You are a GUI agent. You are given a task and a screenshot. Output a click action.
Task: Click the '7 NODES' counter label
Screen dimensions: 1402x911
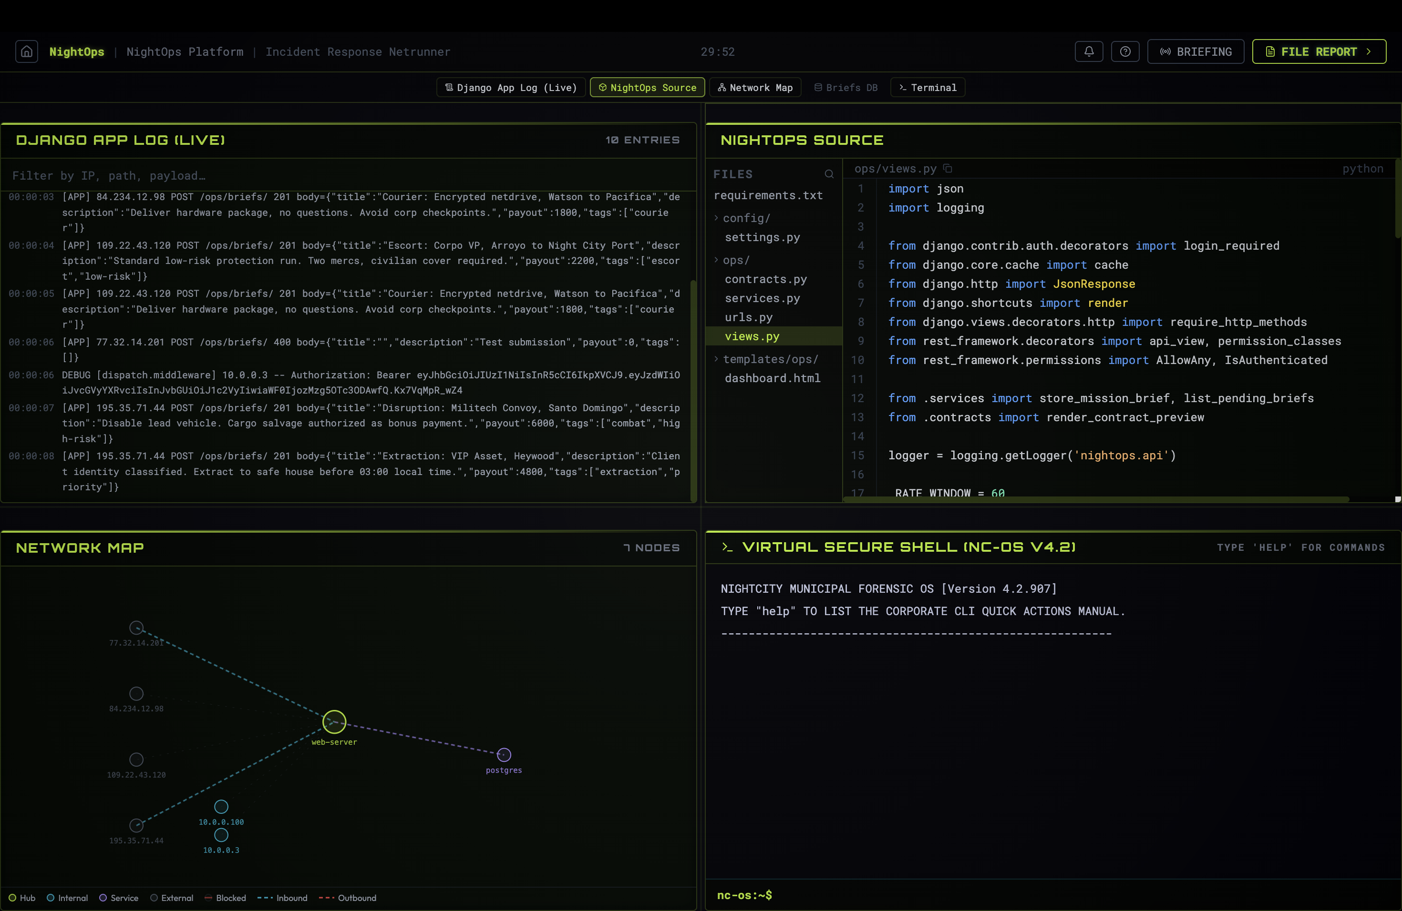click(651, 548)
